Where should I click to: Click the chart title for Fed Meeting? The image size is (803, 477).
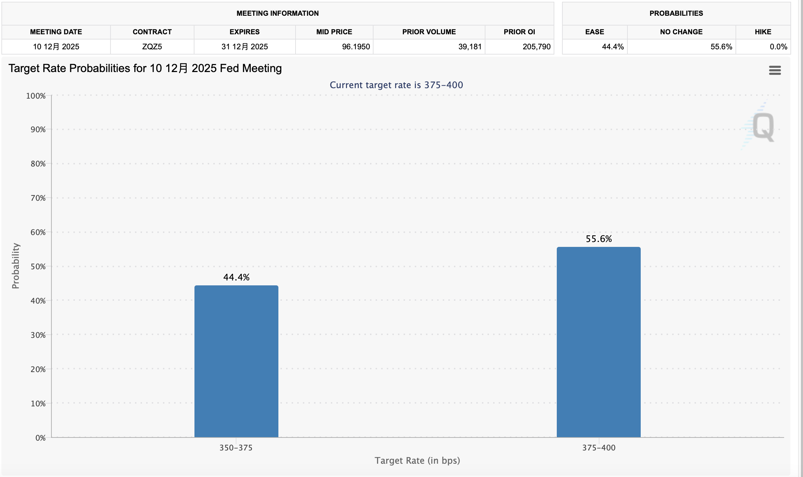(145, 68)
